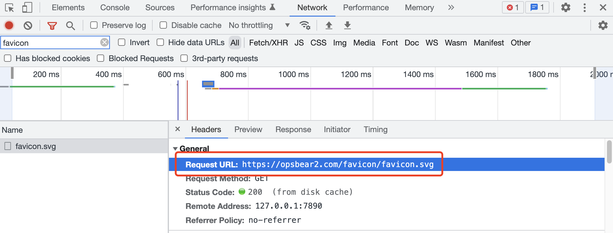Collapse the General headers section
613x233 pixels.
(x=175, y=149)
